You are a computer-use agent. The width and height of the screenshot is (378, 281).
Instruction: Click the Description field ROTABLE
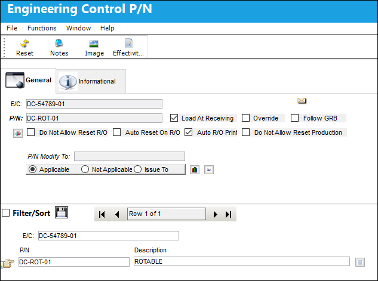tap(242, 261)
